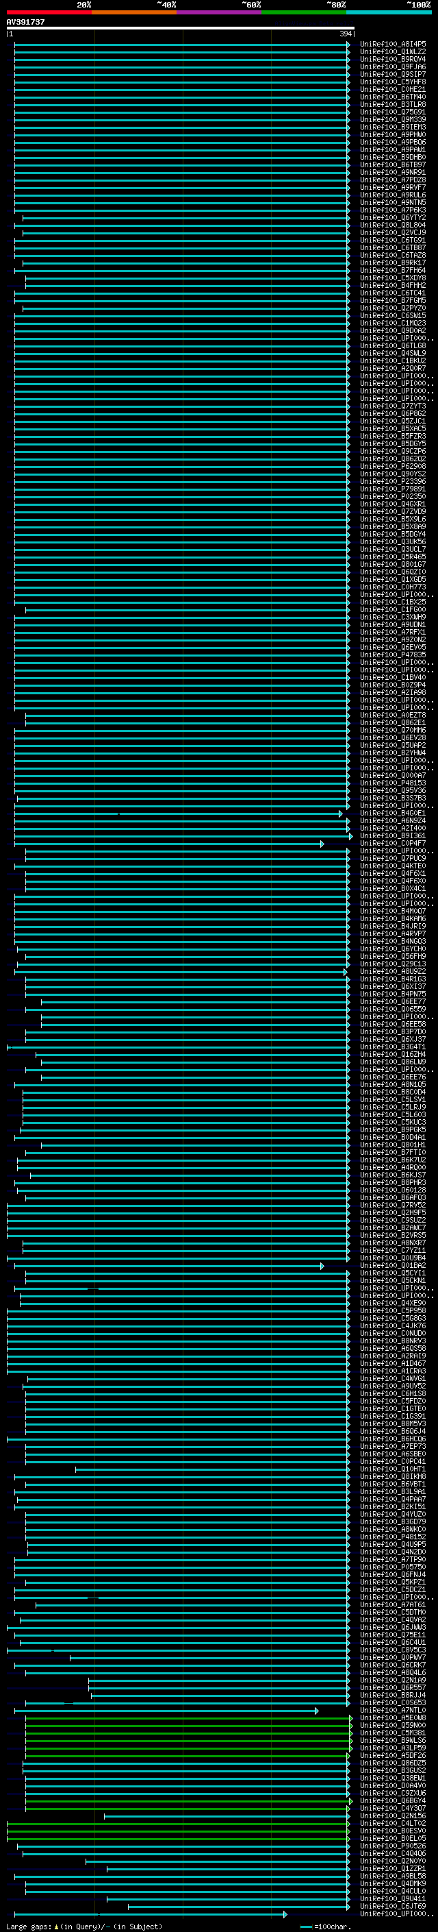The width and height of the screenshot is (438, 1932).
Task: Select the UniRef100_Q59N00 label
Action: pos(393,1725)
